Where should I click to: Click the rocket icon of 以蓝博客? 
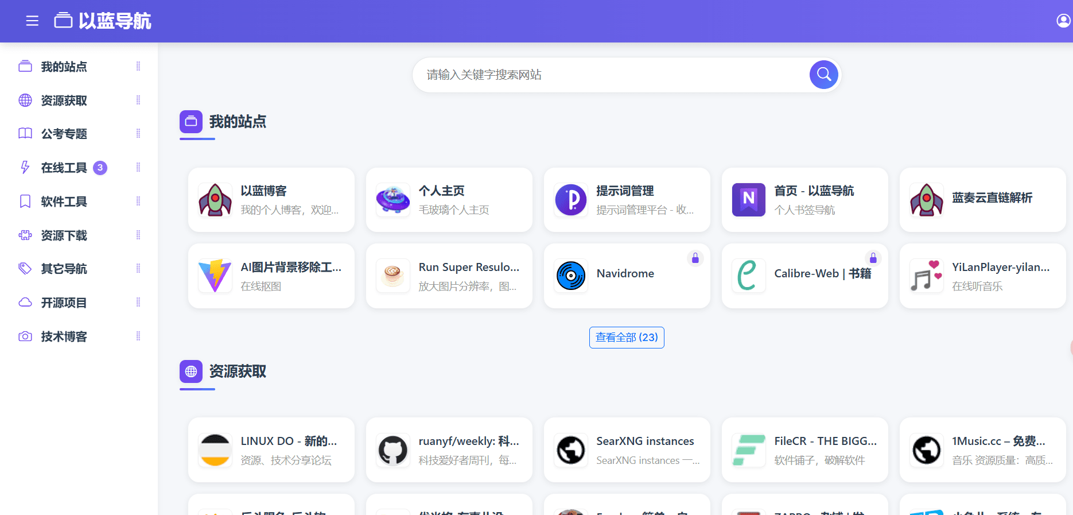coord(215,200)
